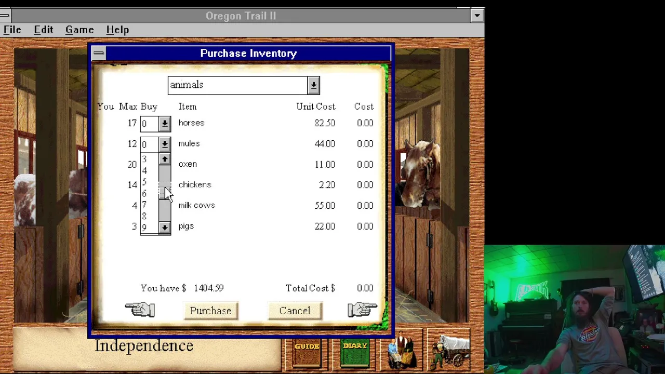665x374 pixels.
Task: Click the milk cows unit cost 55.00
Action: coord(325,206)
